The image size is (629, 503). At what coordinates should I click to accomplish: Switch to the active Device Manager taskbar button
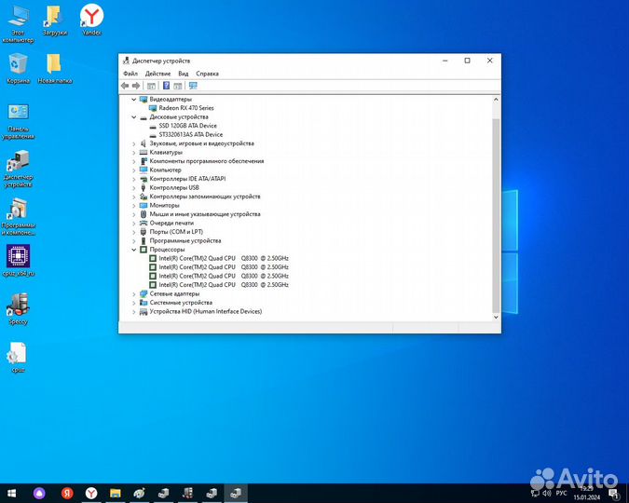236,493
